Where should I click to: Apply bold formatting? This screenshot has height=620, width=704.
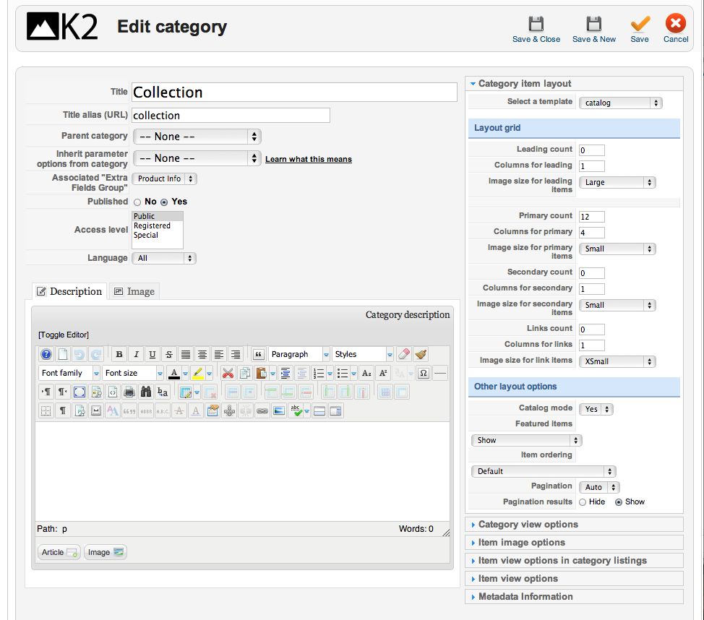119,354
